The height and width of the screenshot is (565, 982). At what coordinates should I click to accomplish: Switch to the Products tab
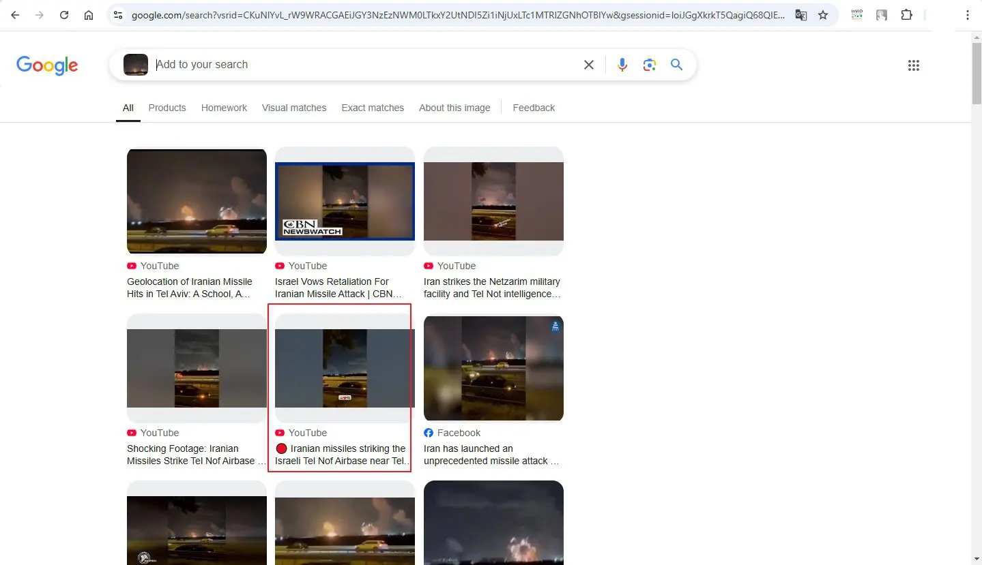tap(167, 108)
